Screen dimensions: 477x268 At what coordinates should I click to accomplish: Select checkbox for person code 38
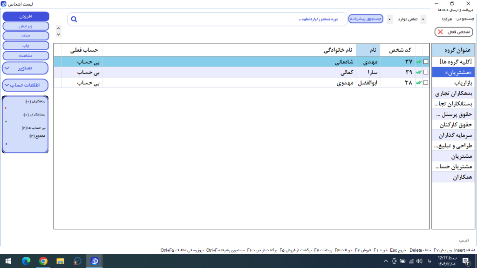coord(426,82)
